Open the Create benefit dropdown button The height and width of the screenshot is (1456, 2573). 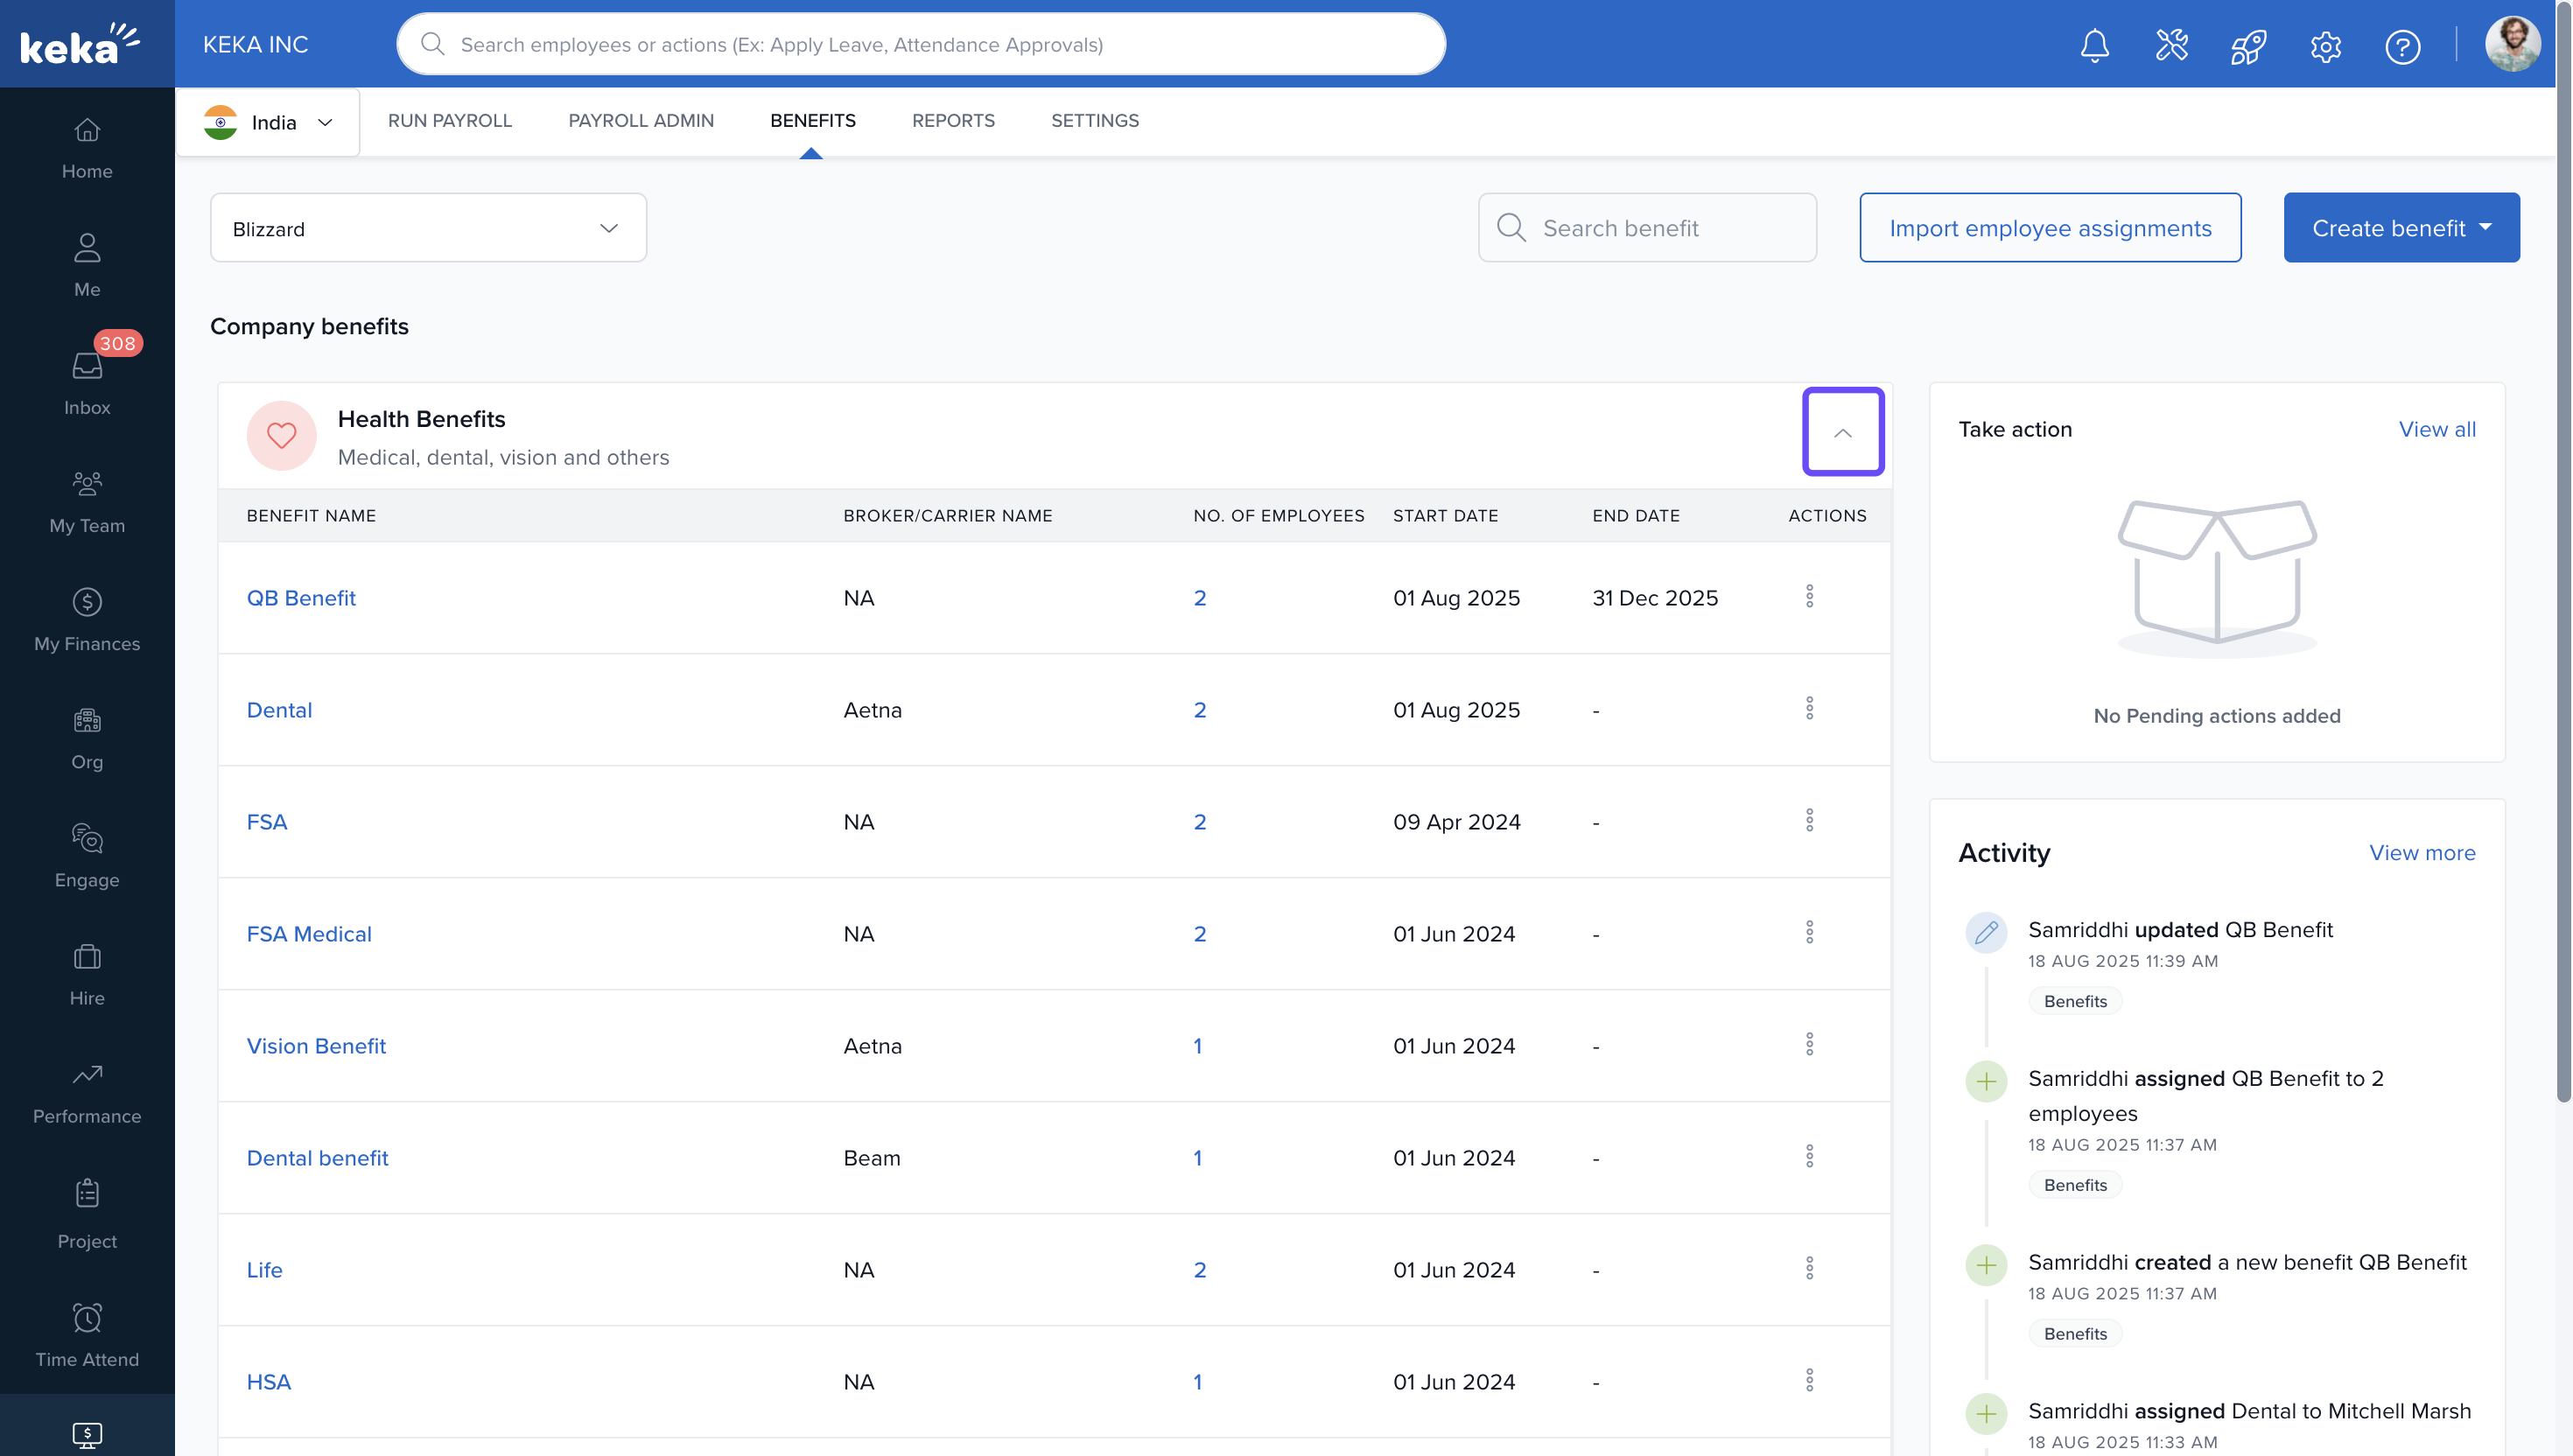(x=2400, y=228)
